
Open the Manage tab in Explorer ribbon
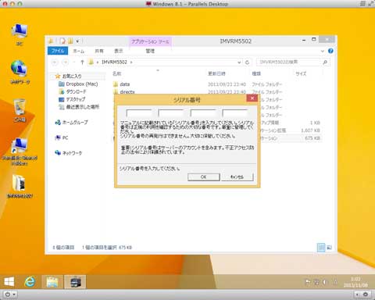[x=150, y=51]
